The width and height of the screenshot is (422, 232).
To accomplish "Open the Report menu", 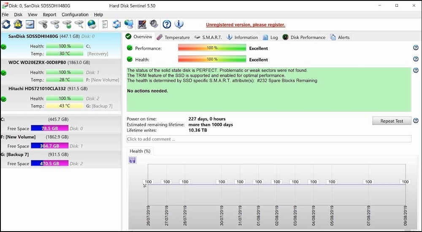I will [x=49, y=14].
